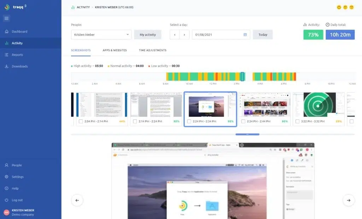Open the Time Adjustments tab
362x219 pixels.
(x=152, y=50)
